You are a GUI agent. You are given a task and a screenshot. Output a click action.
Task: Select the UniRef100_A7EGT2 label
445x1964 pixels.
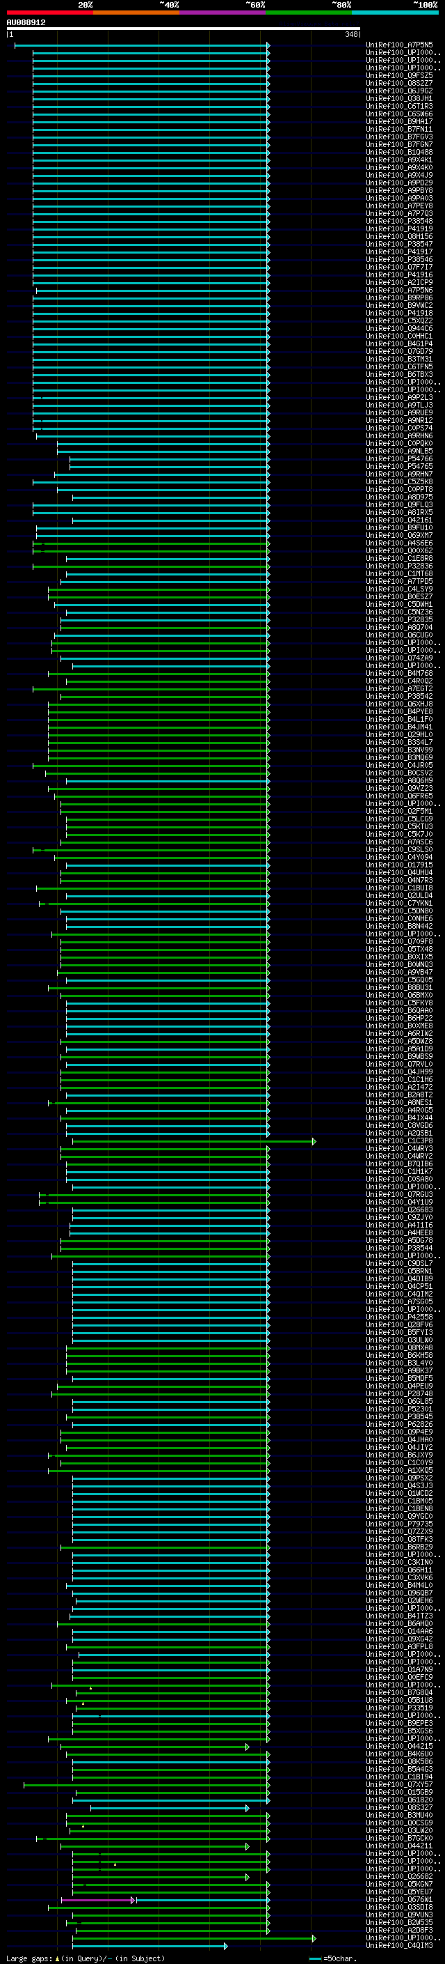coord(399,688)
